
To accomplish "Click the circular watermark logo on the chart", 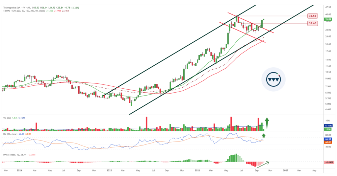I will (x=273, y=79).
